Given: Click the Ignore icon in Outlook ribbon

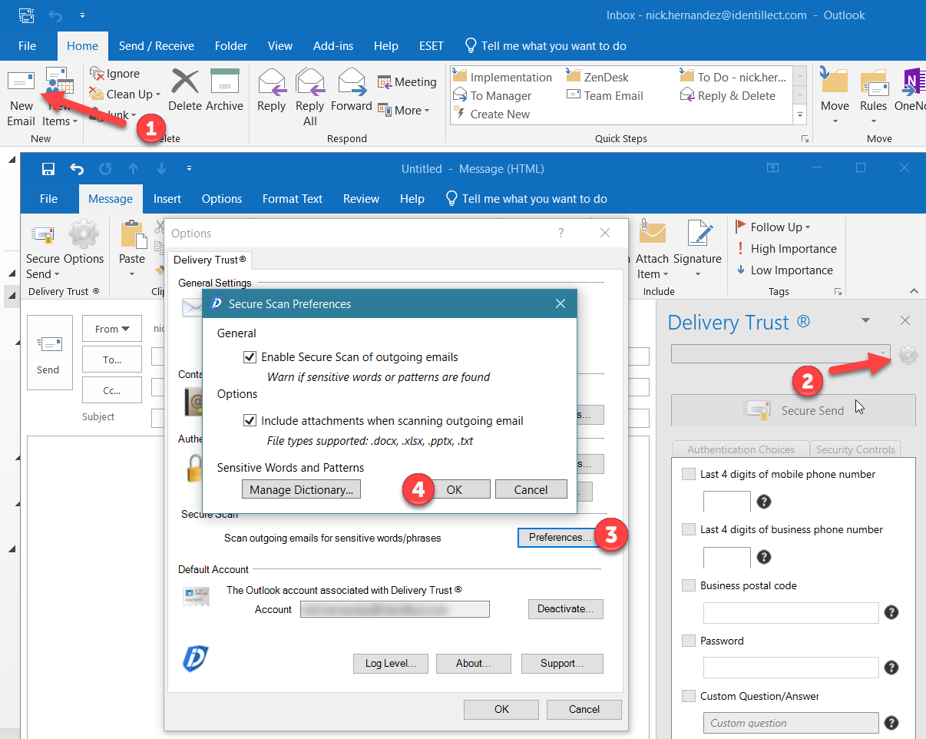Looking at the screenshot, I should [x=97, y=74].
